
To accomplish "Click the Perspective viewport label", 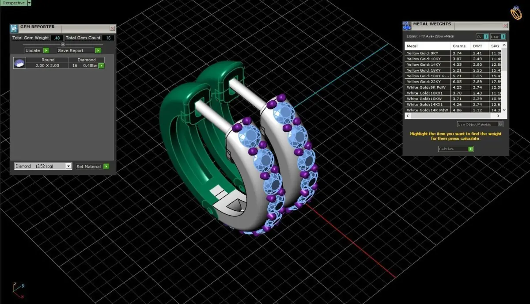I will [14, 3].
